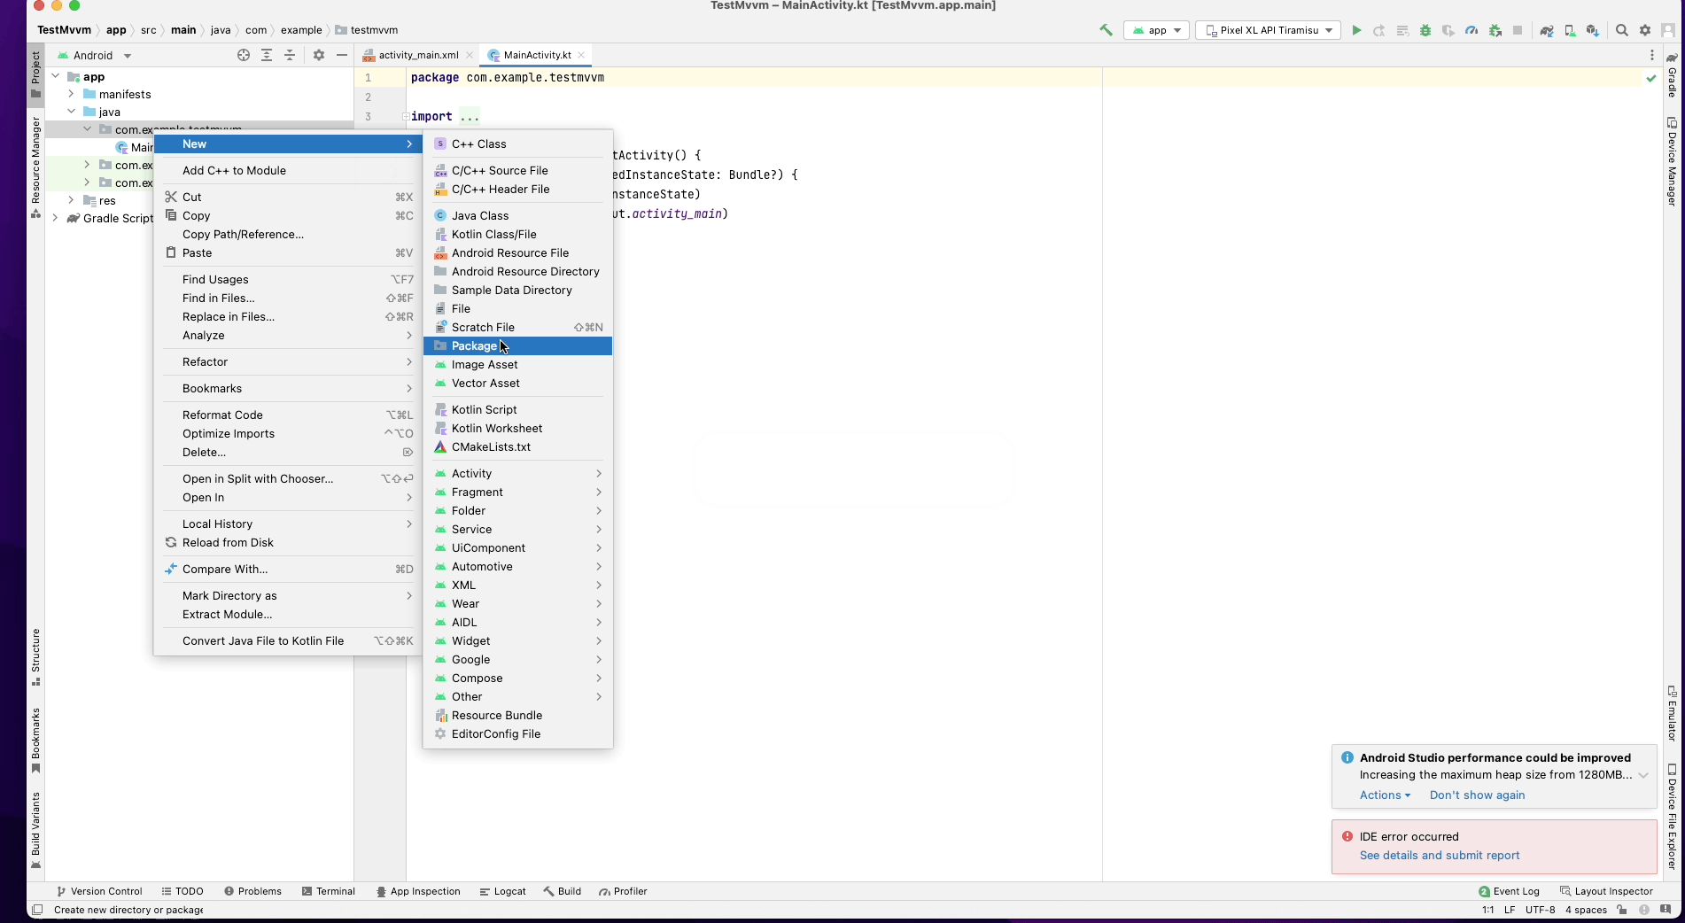Choose Java Class from New submenu

coord(517,215)
